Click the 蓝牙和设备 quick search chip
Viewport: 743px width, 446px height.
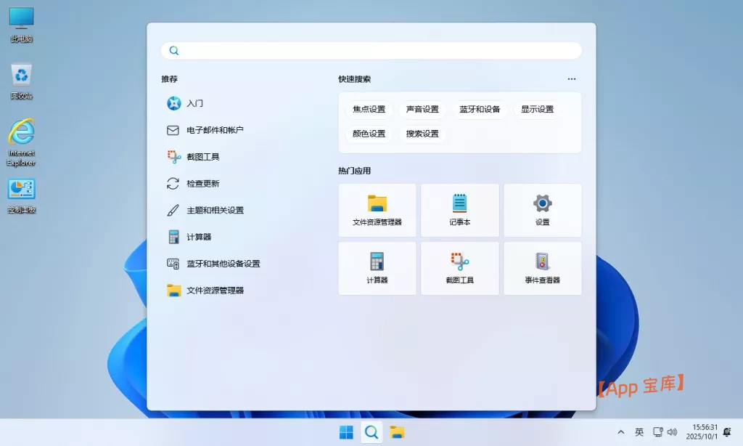click(480, 109)
